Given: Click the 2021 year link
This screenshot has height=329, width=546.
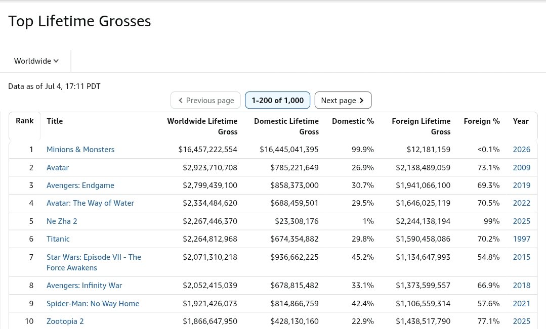Looking at the screenshot, I should click(x=522, y=303).
